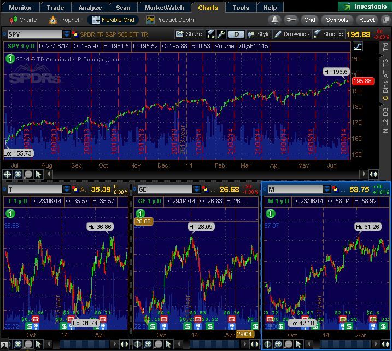Click the Share button
The width and height of the screenshot is (392, 351).
[x=189, y=34]
